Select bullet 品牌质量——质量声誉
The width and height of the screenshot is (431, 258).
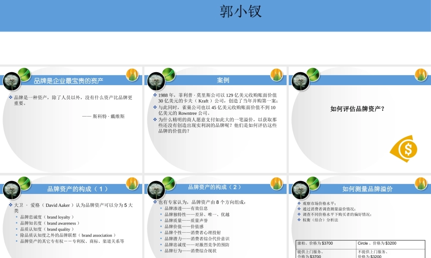(186, 221)
